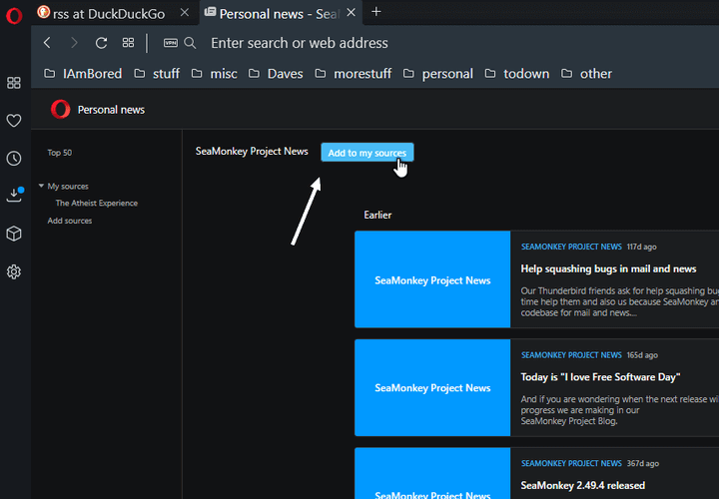This screenshot has width=719, height=499.
Task: Close the rss at DuckDuckGo tab
Action: pos(185,13)
